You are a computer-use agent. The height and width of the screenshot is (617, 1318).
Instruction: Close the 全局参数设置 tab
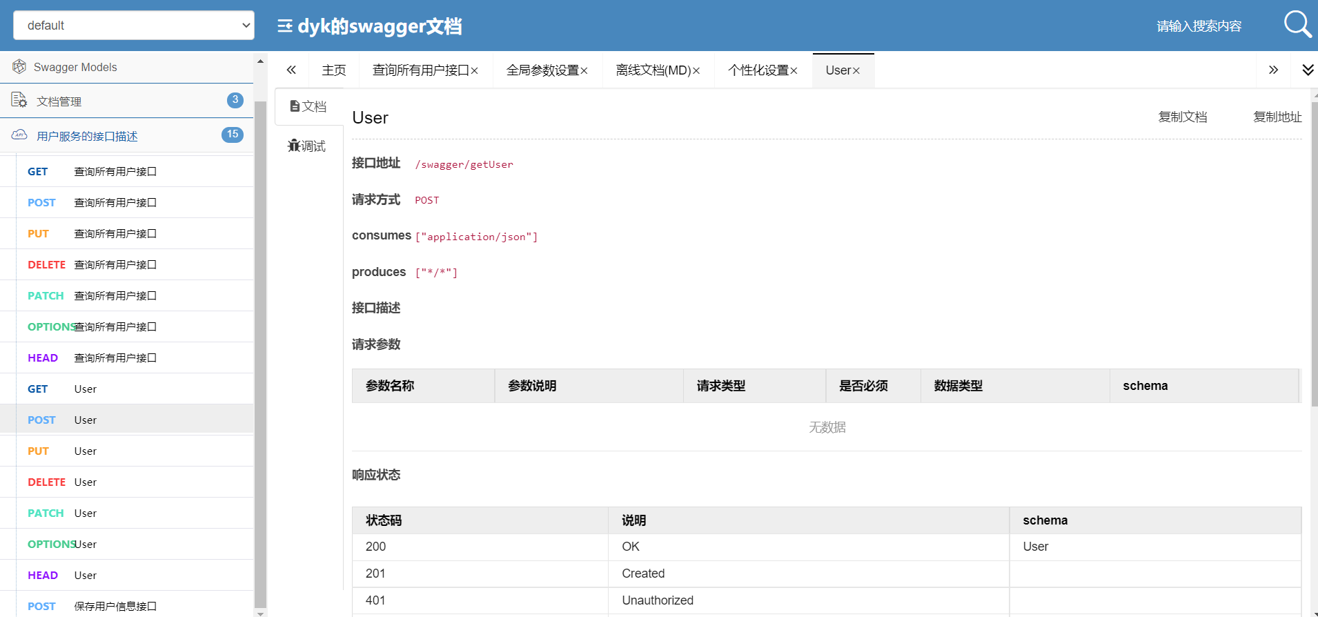[584, 70]
